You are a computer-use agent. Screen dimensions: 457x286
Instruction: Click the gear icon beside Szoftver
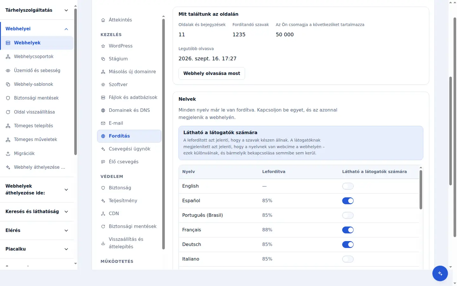click(x=103, y=85)
